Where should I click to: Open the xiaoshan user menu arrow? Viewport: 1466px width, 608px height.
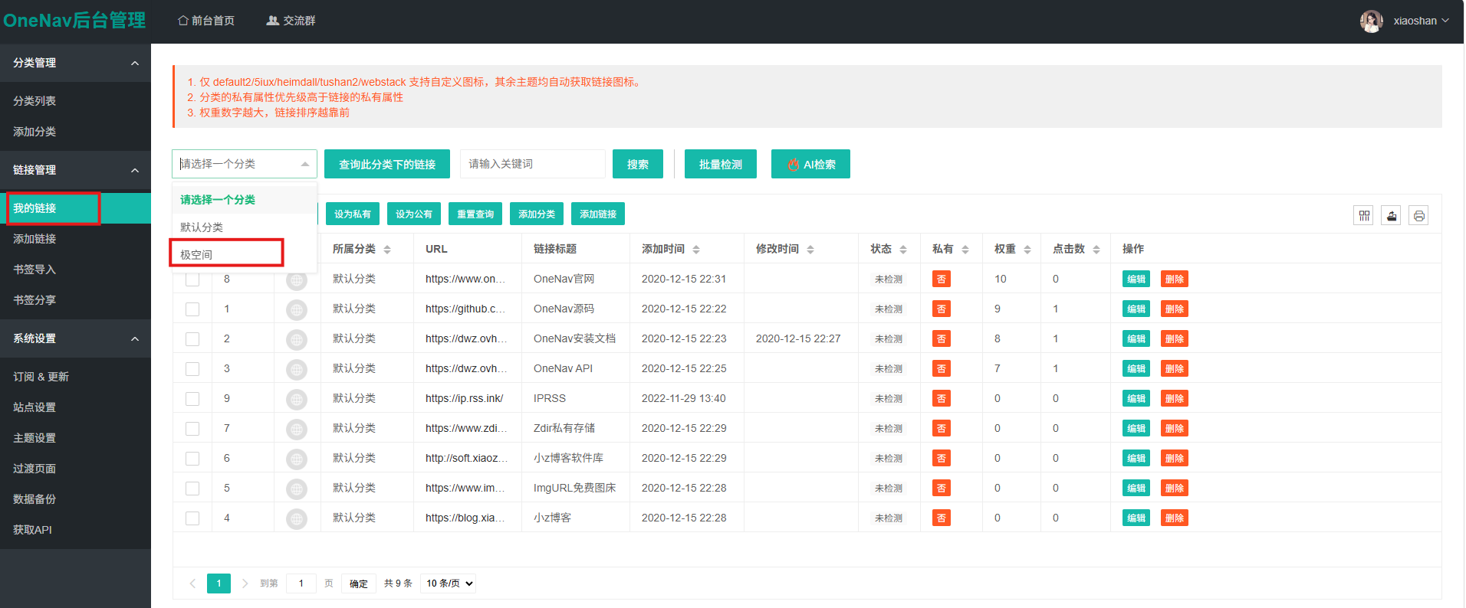[1445, 21]
